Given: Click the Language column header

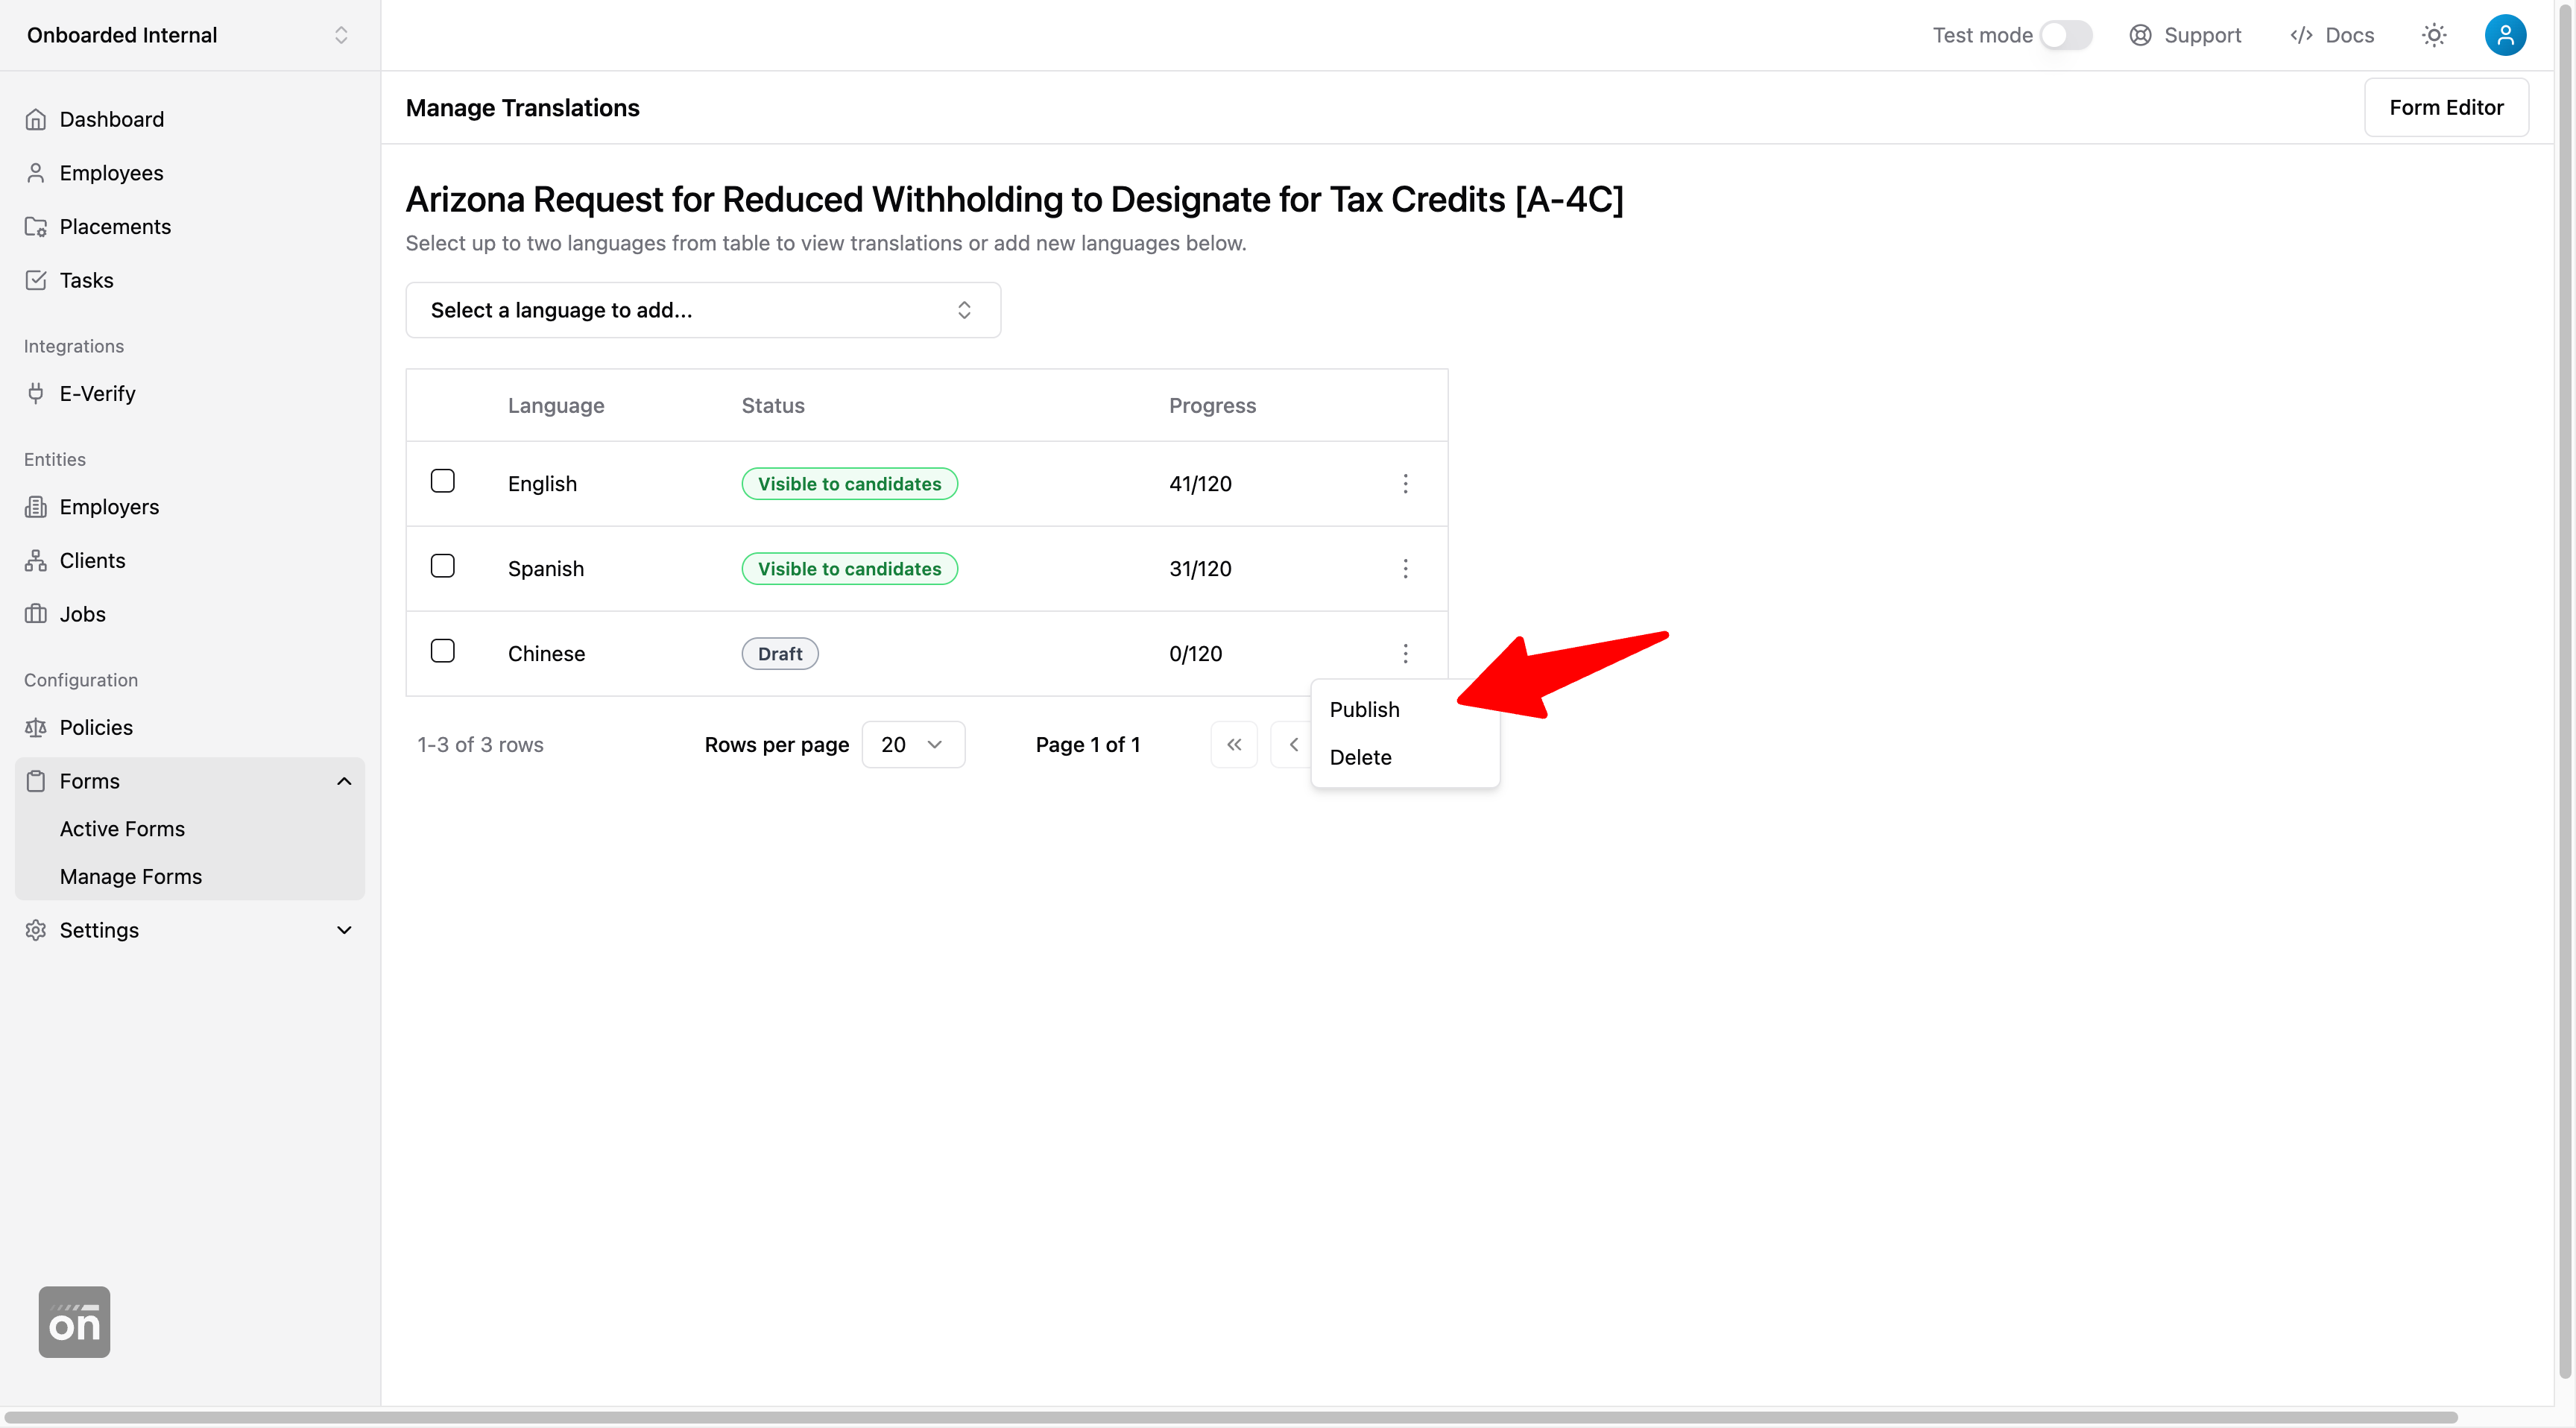Looking at the screenshot, I should point(556,405).
